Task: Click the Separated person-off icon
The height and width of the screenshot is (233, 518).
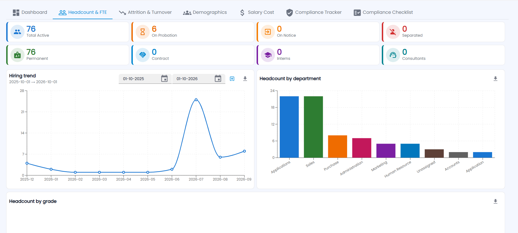Action: (x=393, y=32)
